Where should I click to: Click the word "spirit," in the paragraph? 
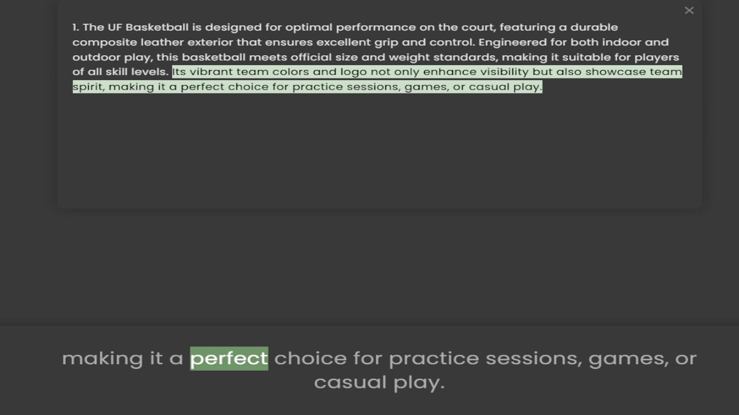(x=89, y=87)
